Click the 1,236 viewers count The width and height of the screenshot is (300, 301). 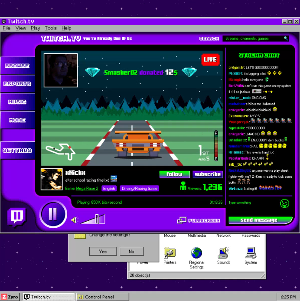[x=212, y=187]
